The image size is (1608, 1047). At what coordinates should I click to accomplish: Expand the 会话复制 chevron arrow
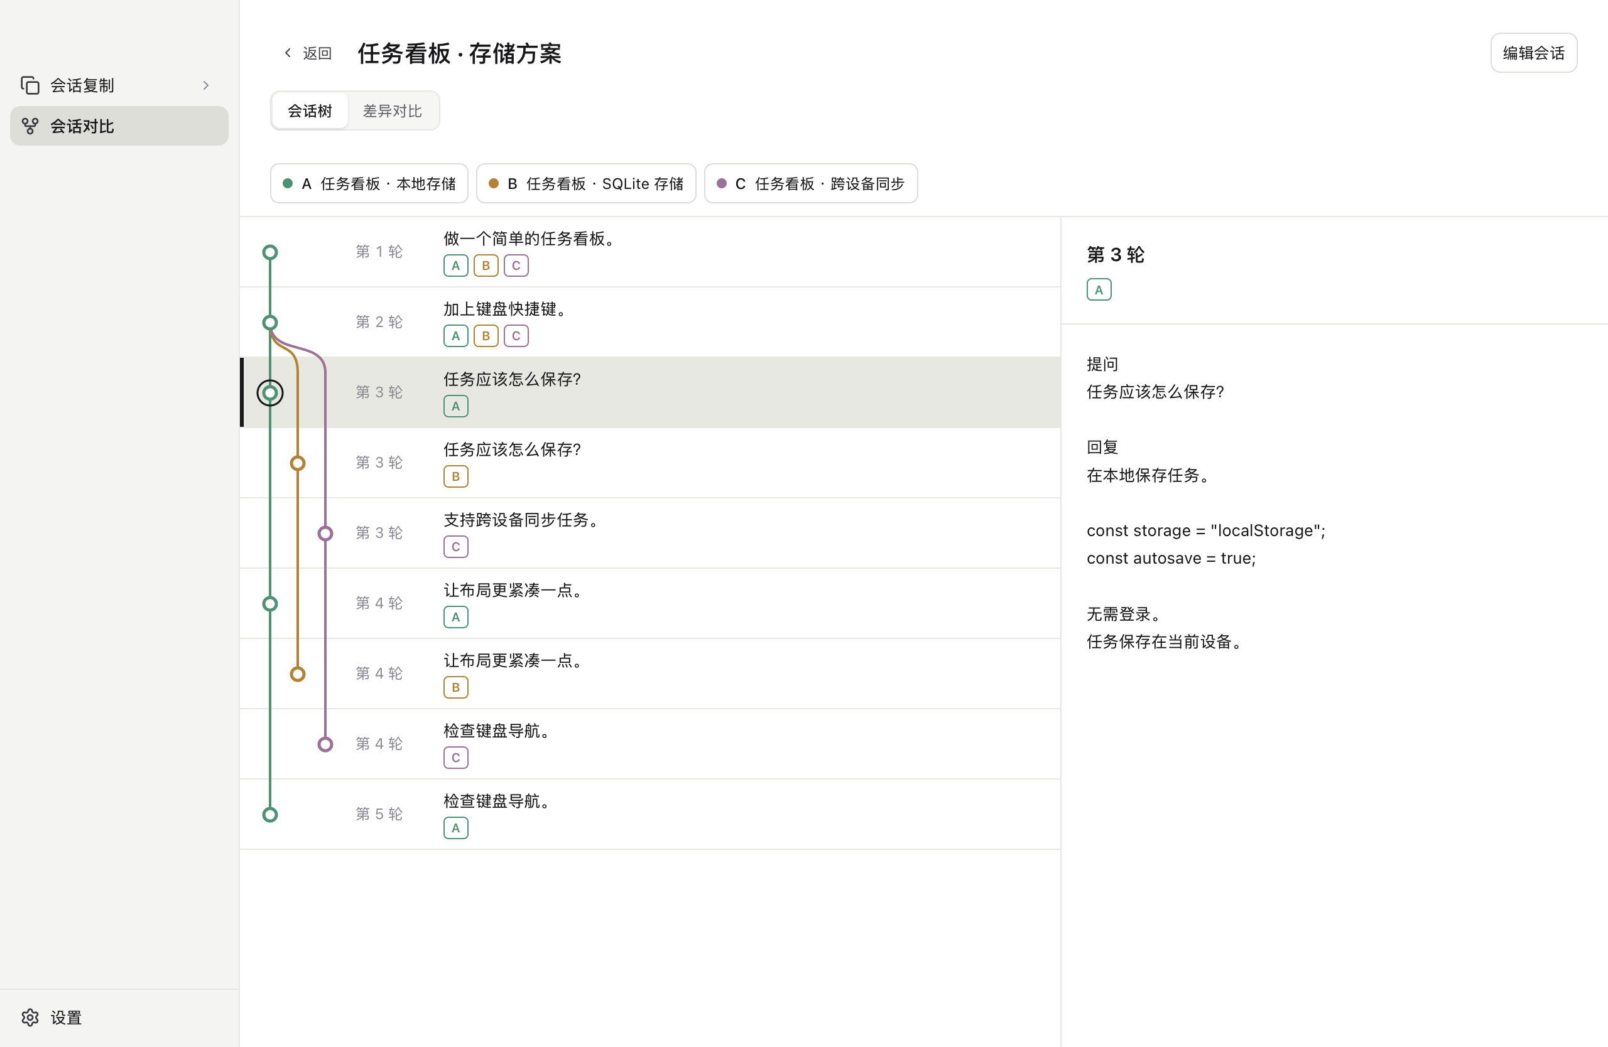[x=206, y=85]
